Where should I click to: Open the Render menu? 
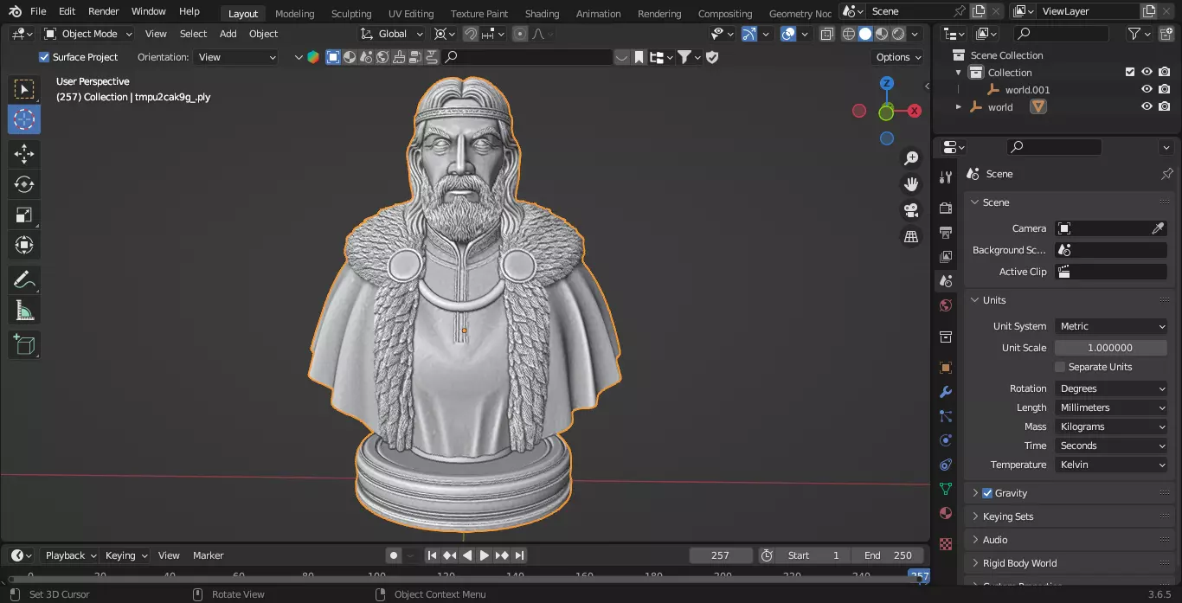click(104, 12)
